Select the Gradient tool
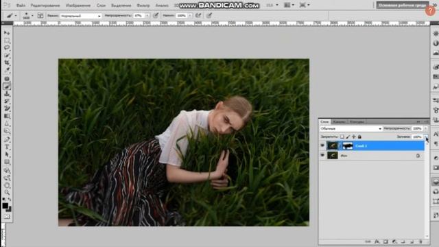 (x=7, y=116)
